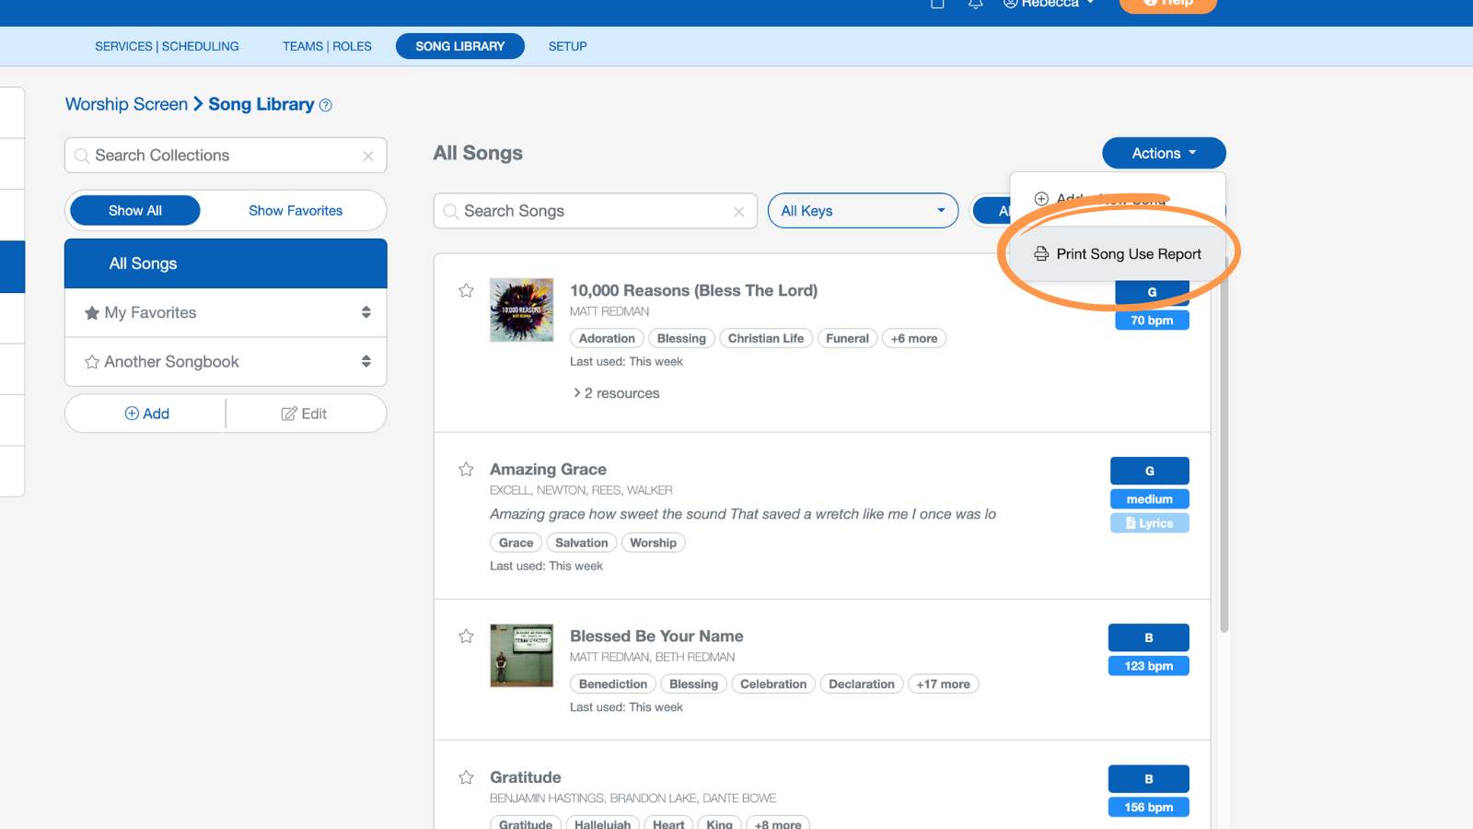Open Amazing Grace song title
The image size is (1473, 829).
point(548,470)
